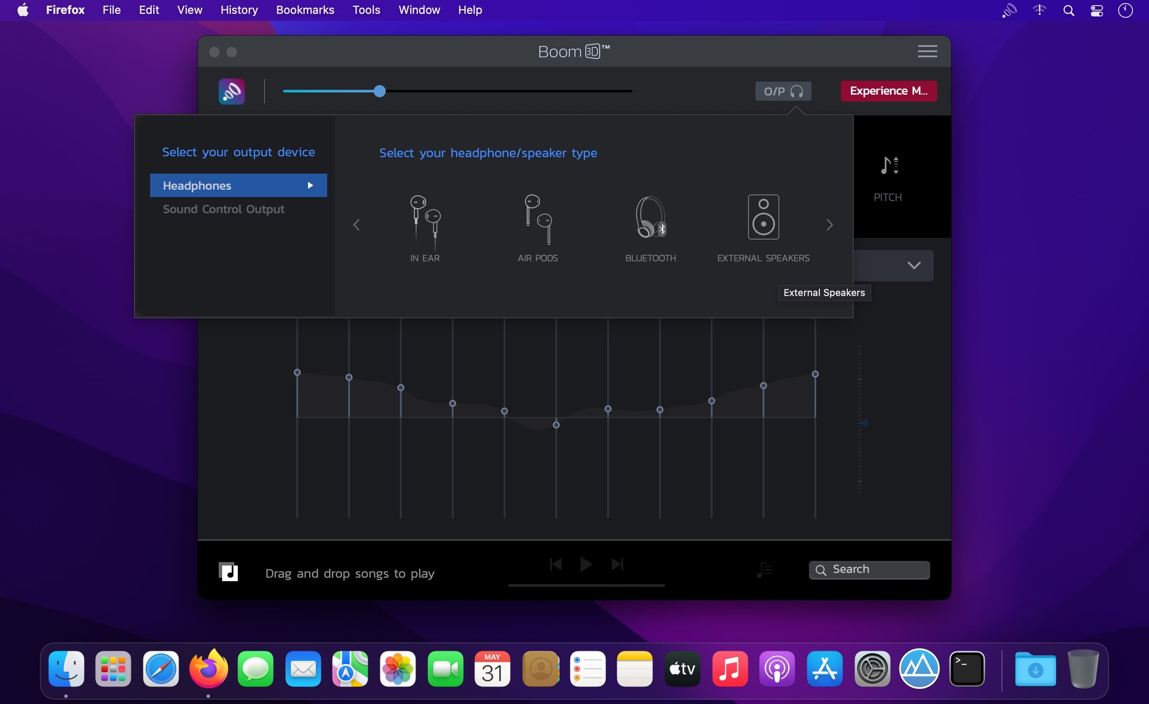Click the first equalizer band handle
1149x704 pixels.
pyautogui.click(x=297, y=372)
